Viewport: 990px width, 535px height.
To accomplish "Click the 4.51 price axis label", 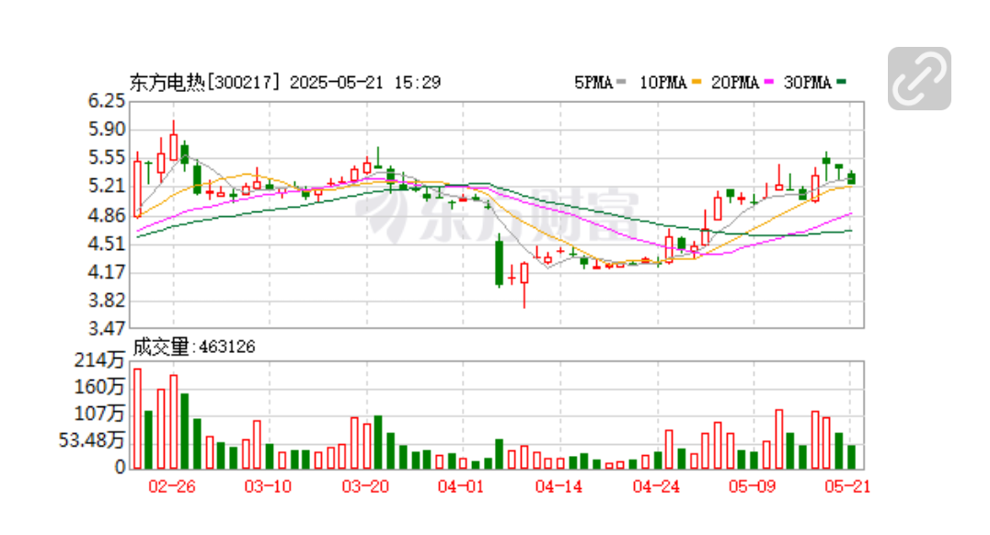I will (x=106, y=245).
